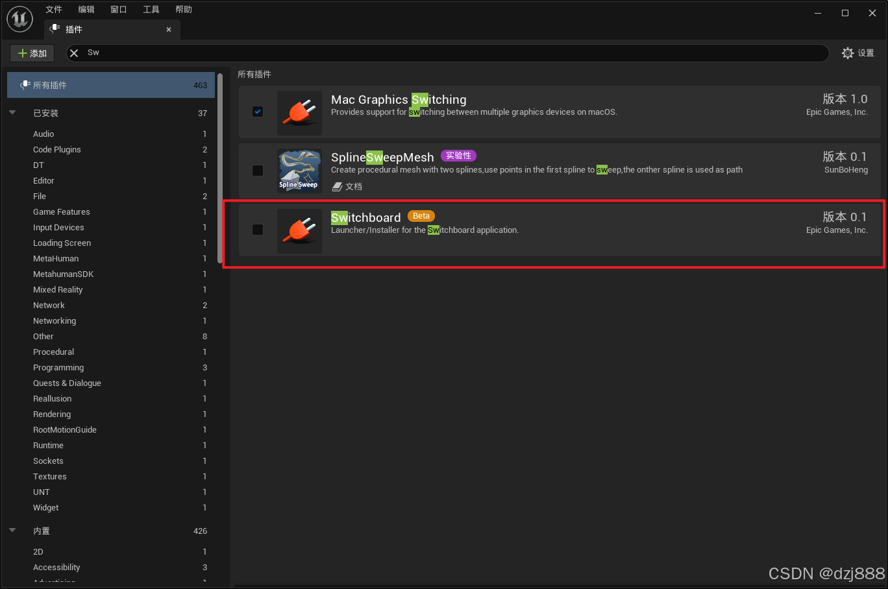Disable Mac Graphics Switching plugin checkbox

pyautogui.click(x=258, y=112)
